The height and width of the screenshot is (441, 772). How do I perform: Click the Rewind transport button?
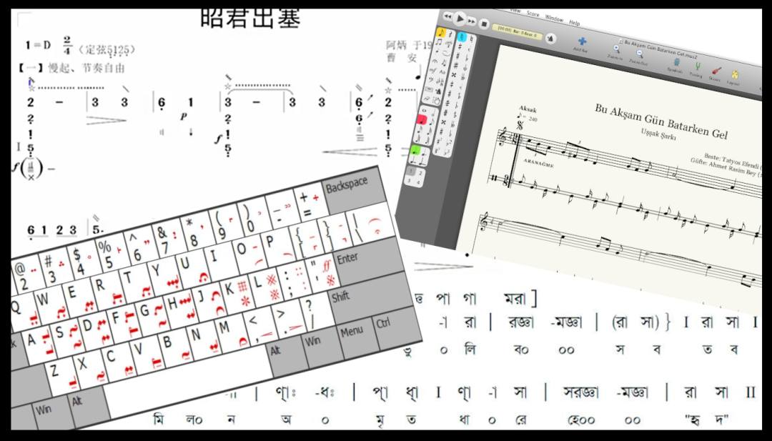click(448, 16)
